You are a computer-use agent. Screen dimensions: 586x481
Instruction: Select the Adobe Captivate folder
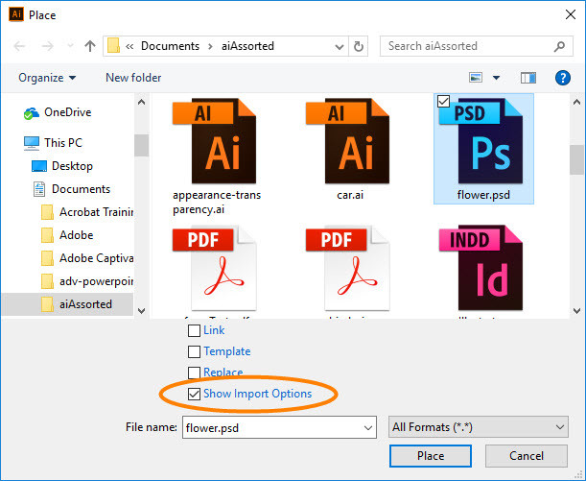87,258
